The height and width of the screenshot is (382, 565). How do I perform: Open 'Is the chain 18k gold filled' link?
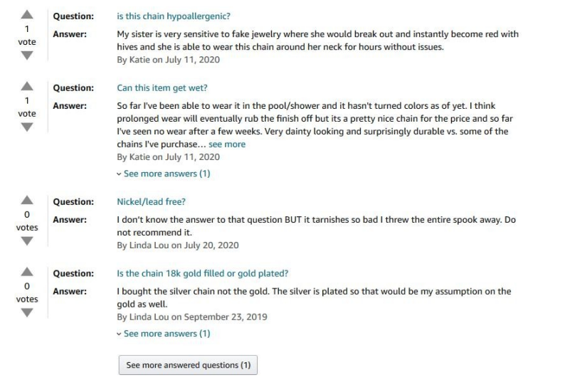pos(203,274)
